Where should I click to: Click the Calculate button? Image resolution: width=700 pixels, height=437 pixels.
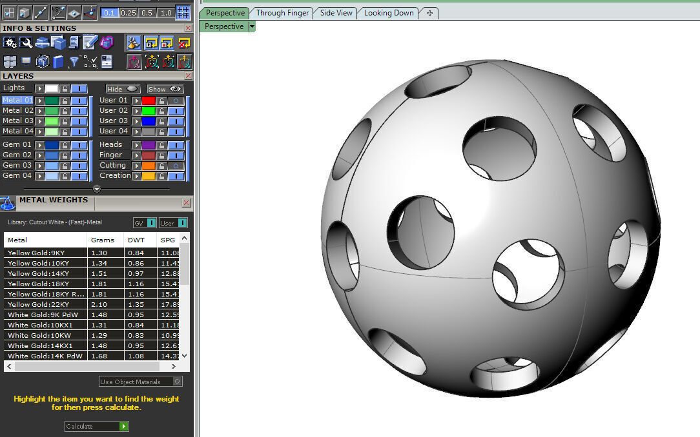(x=96, y=426)
